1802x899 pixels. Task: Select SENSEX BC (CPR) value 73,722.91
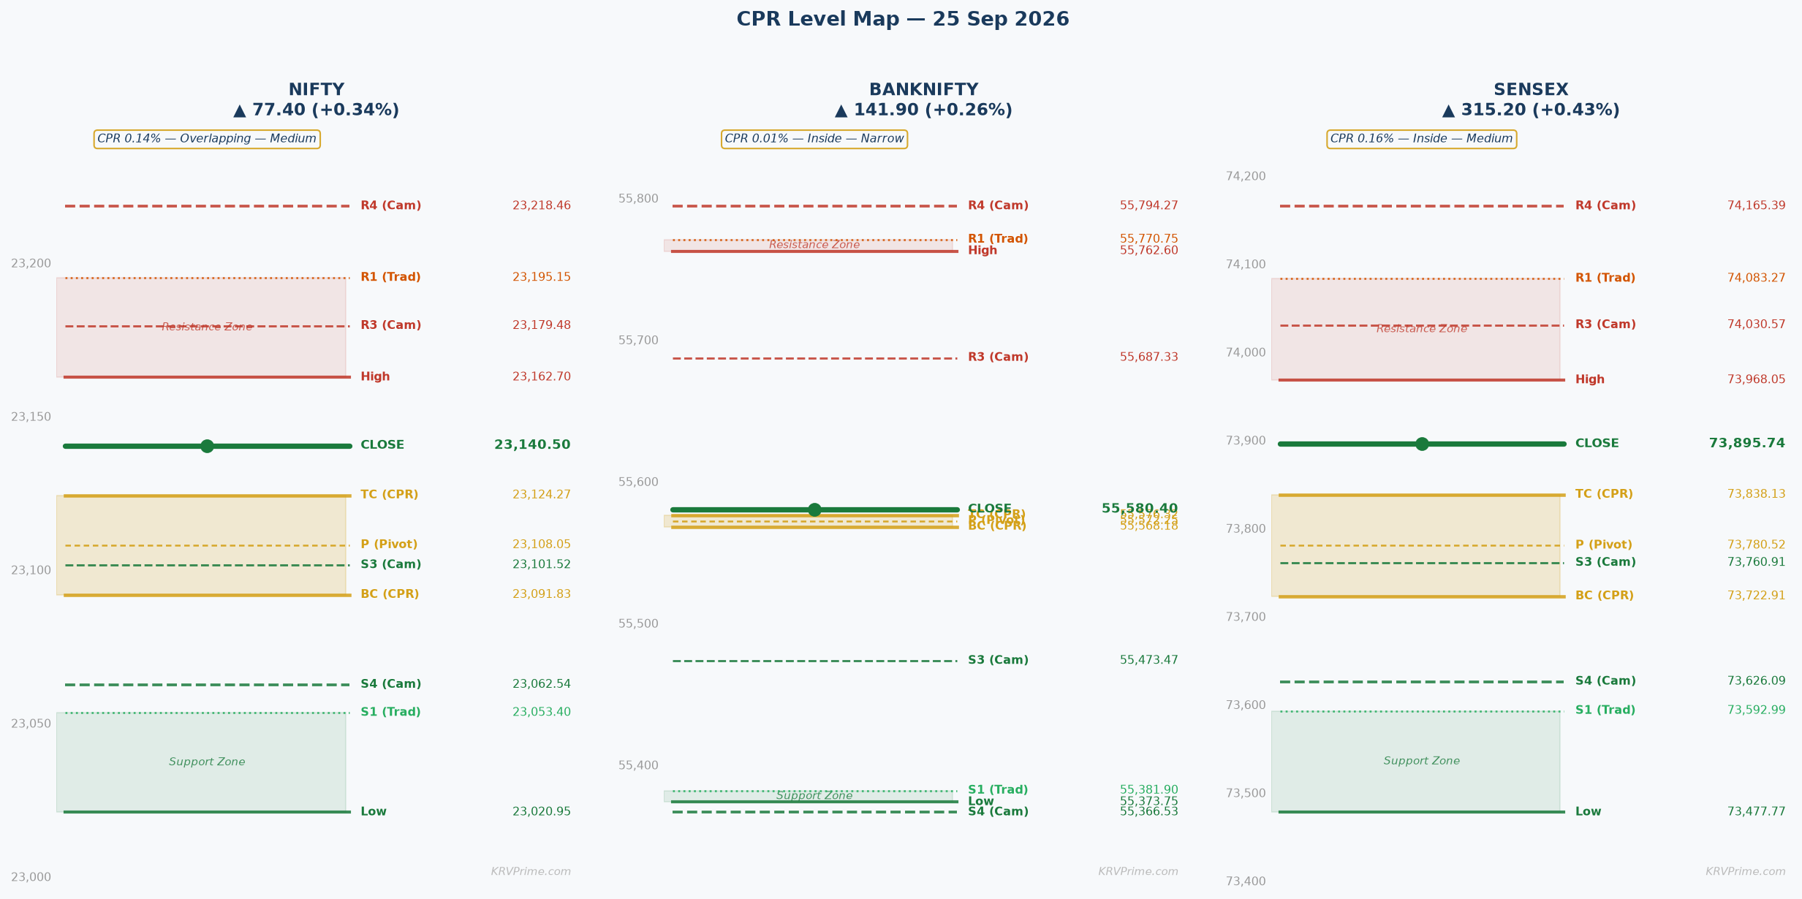1757,596
